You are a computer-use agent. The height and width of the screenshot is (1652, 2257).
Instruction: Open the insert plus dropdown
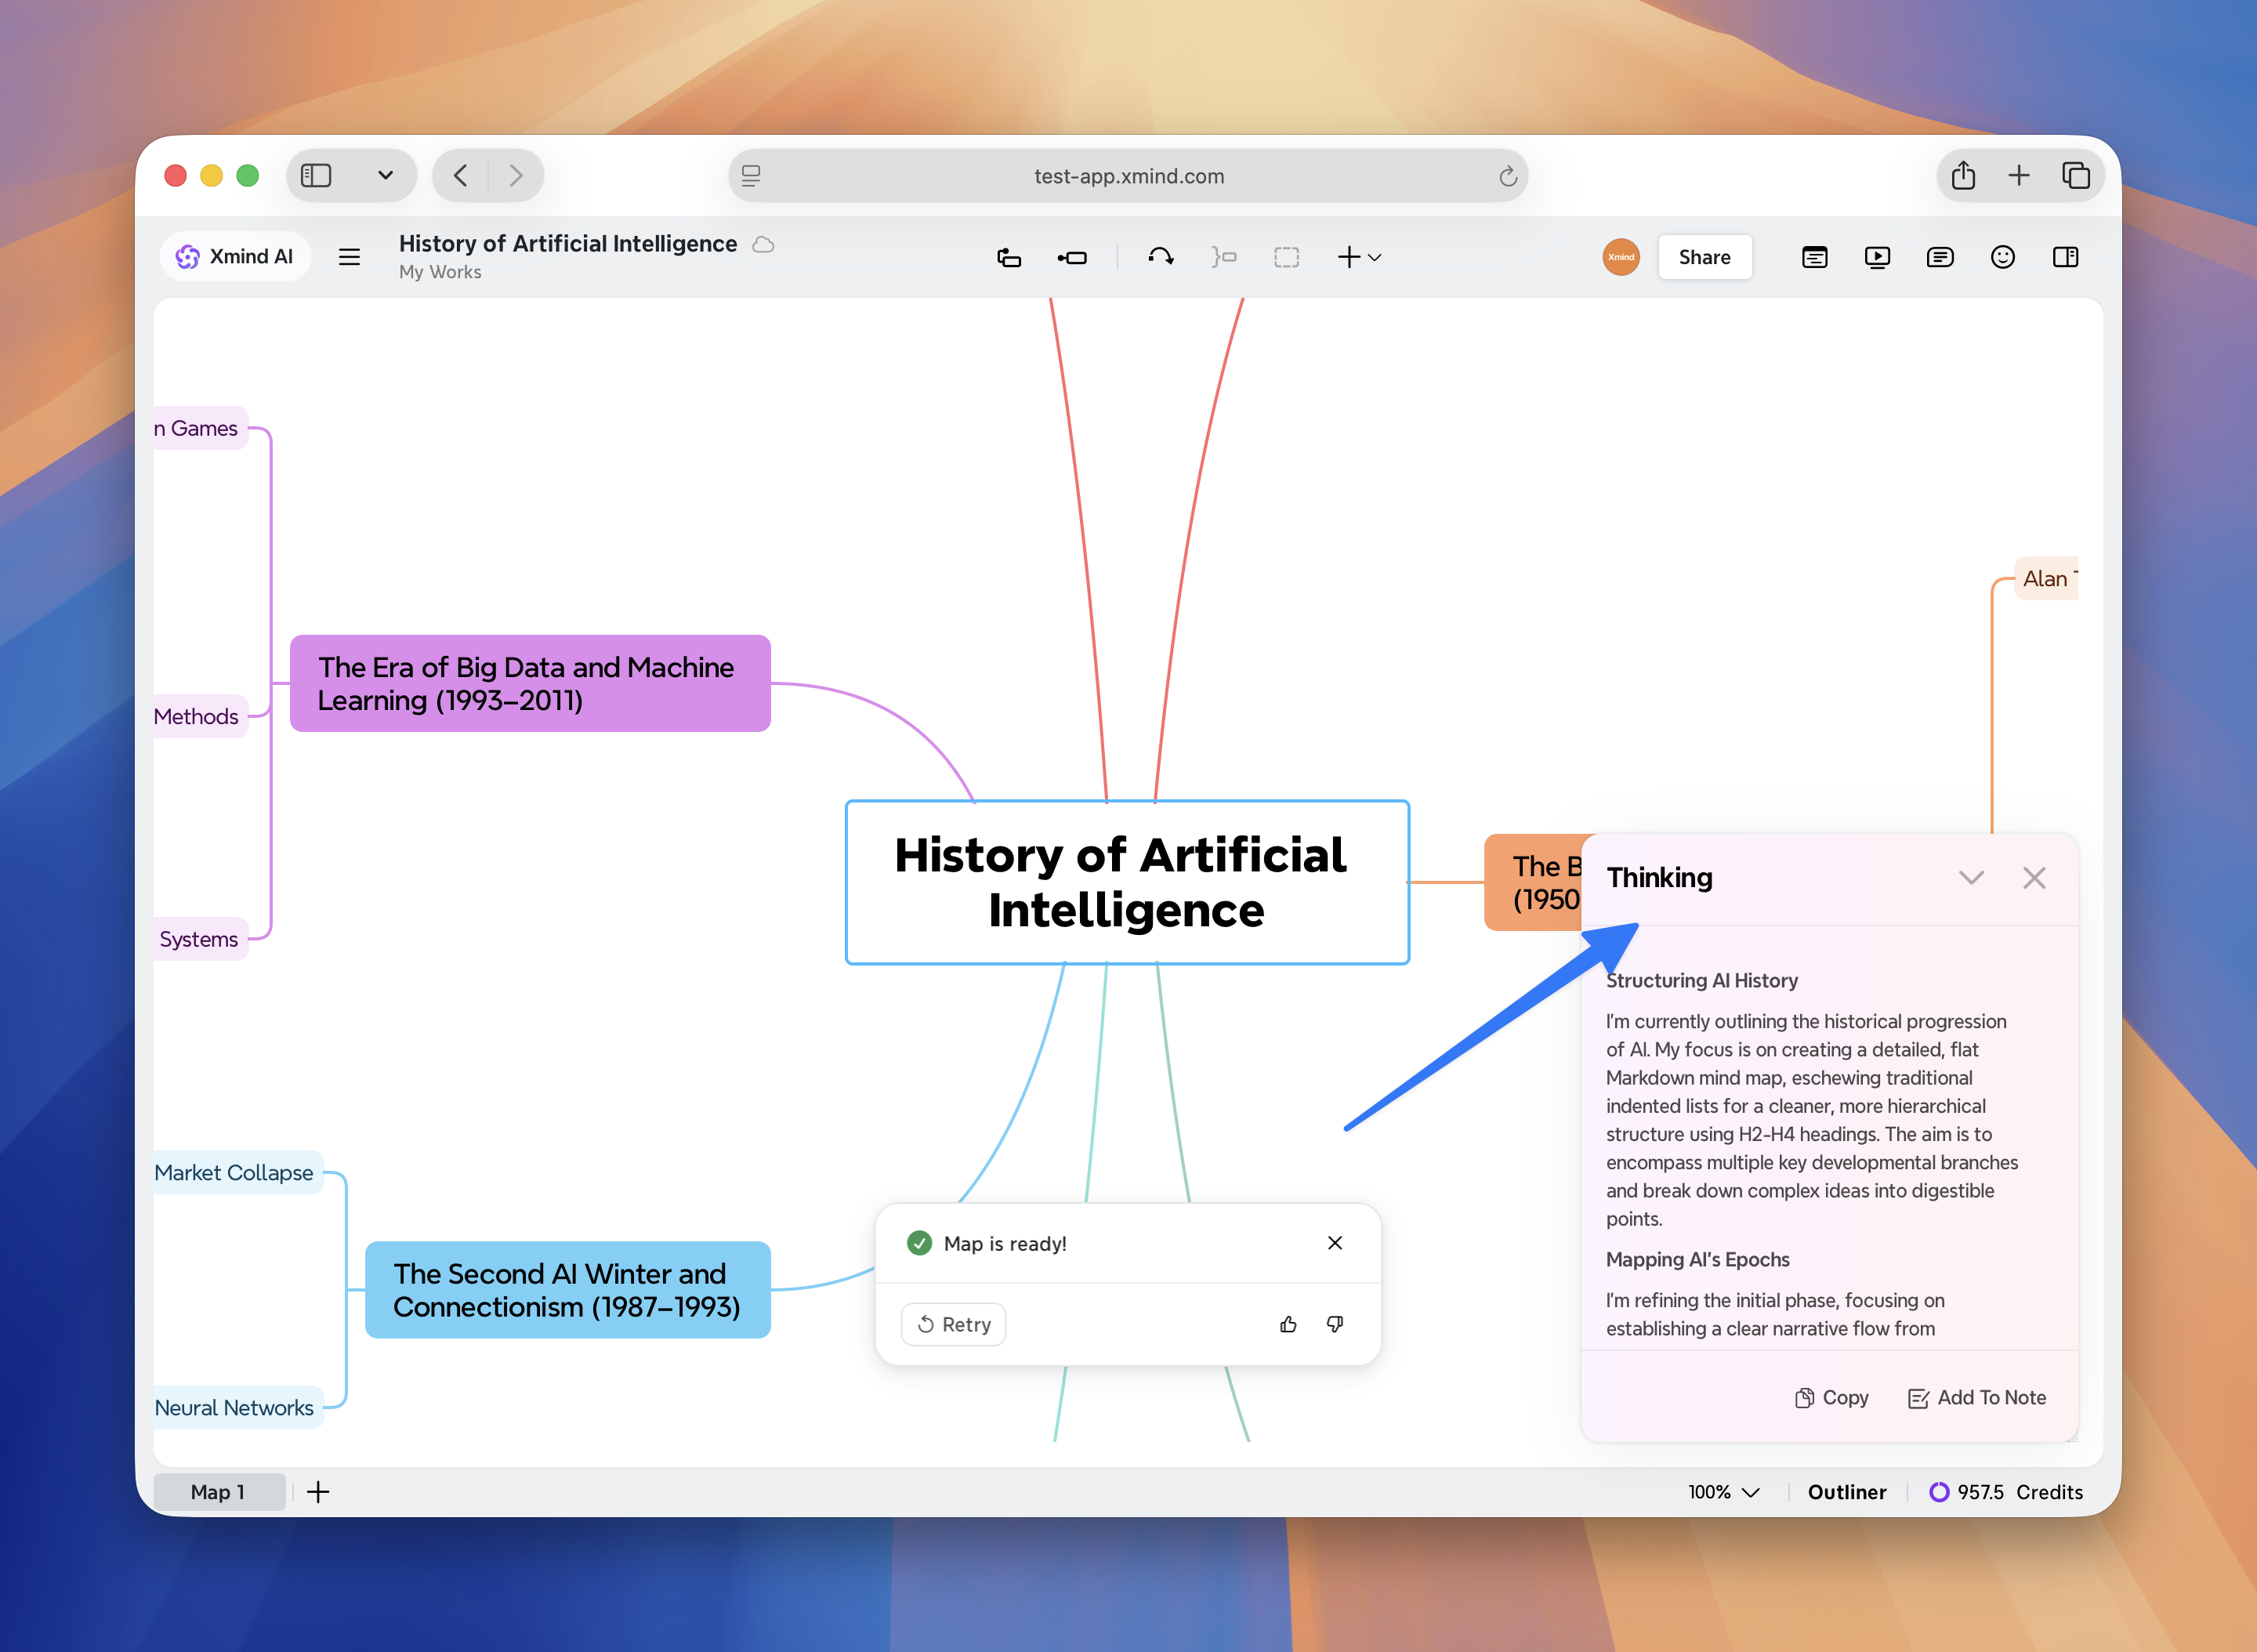(x=1360, y=257)
